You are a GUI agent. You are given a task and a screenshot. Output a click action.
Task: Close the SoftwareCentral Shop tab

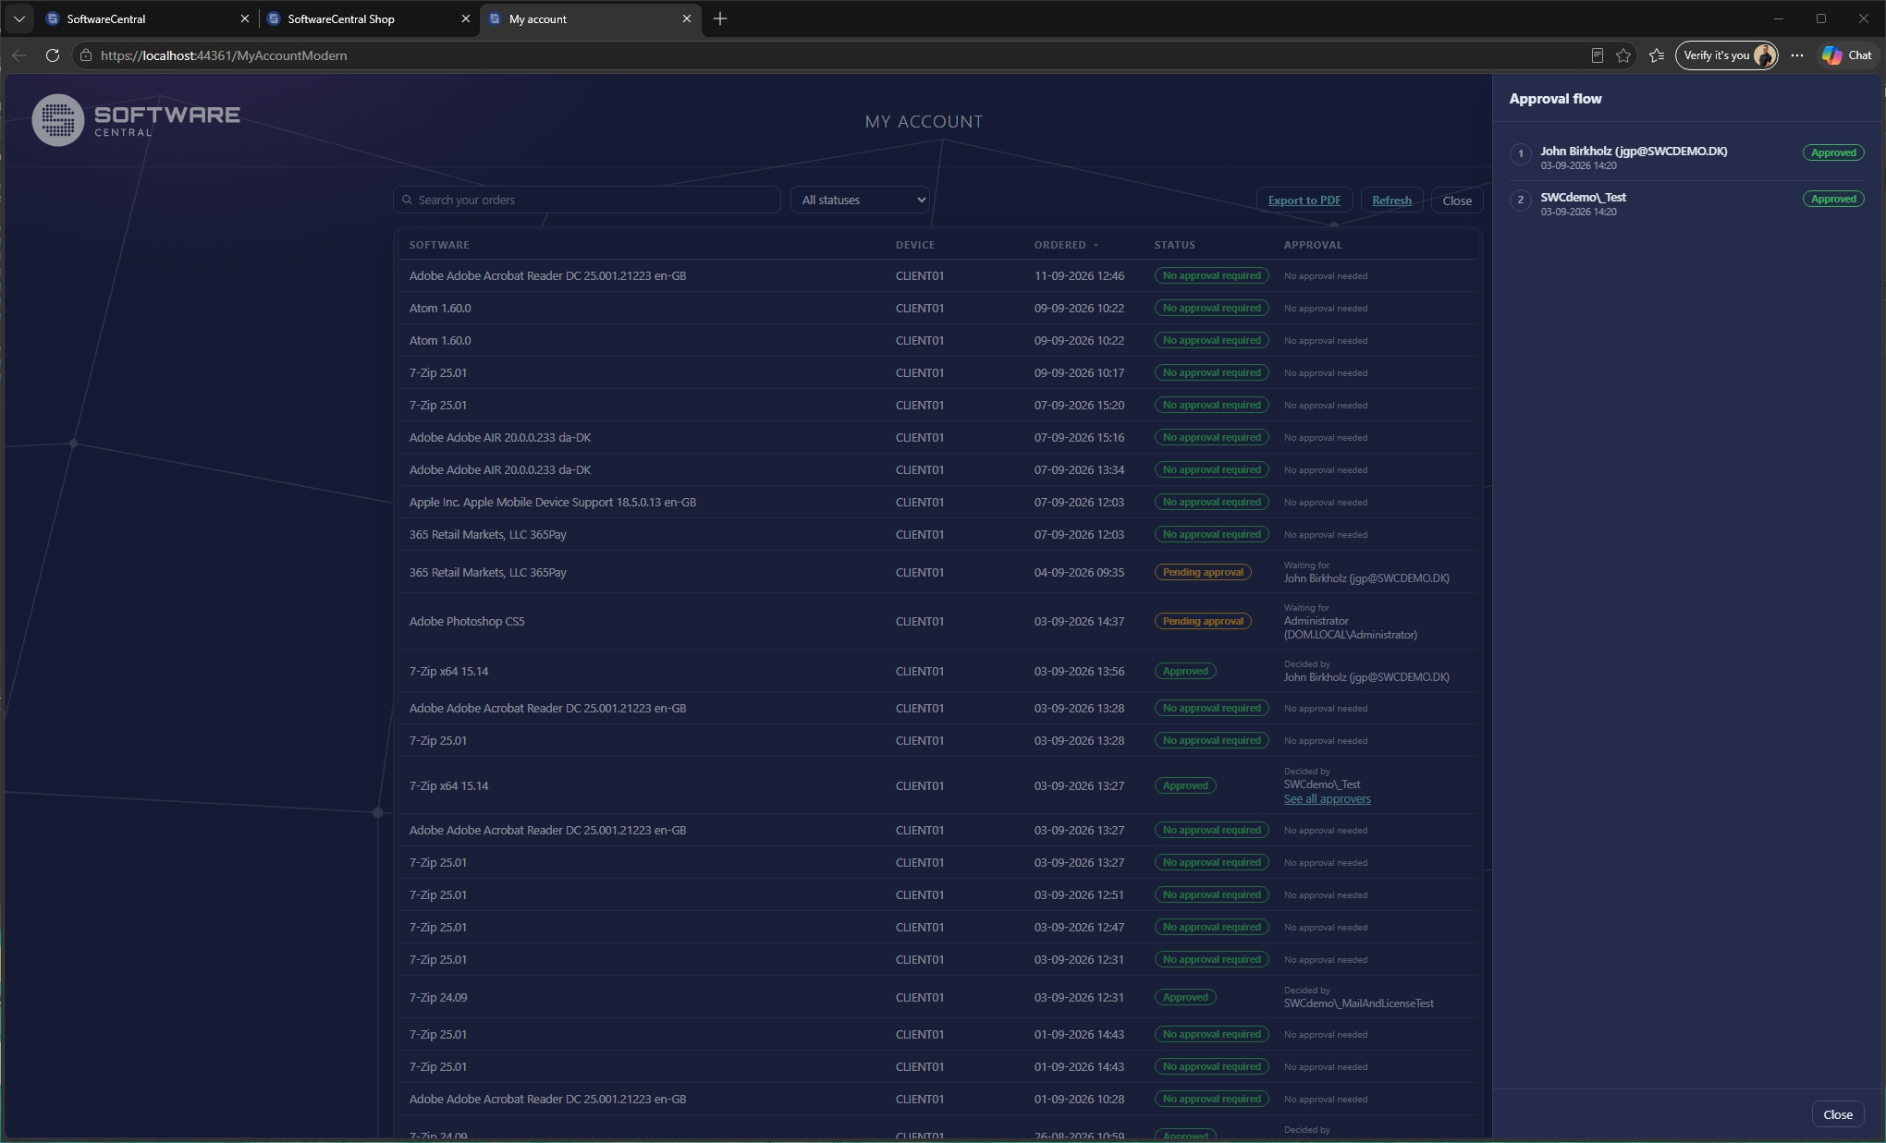(465, 18)
